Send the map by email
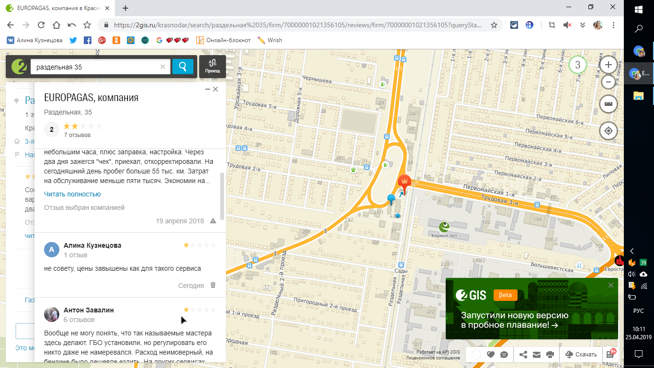The image size is (654, 368). [x=536, y=355]
